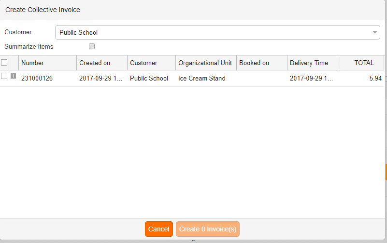The height and width of the screenshot is (243, 387).
Task: Click the Cancel button
Action: (x=159, y=229)
